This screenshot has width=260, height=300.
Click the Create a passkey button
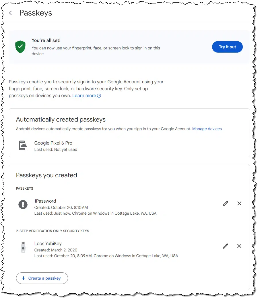coord(42,278)
